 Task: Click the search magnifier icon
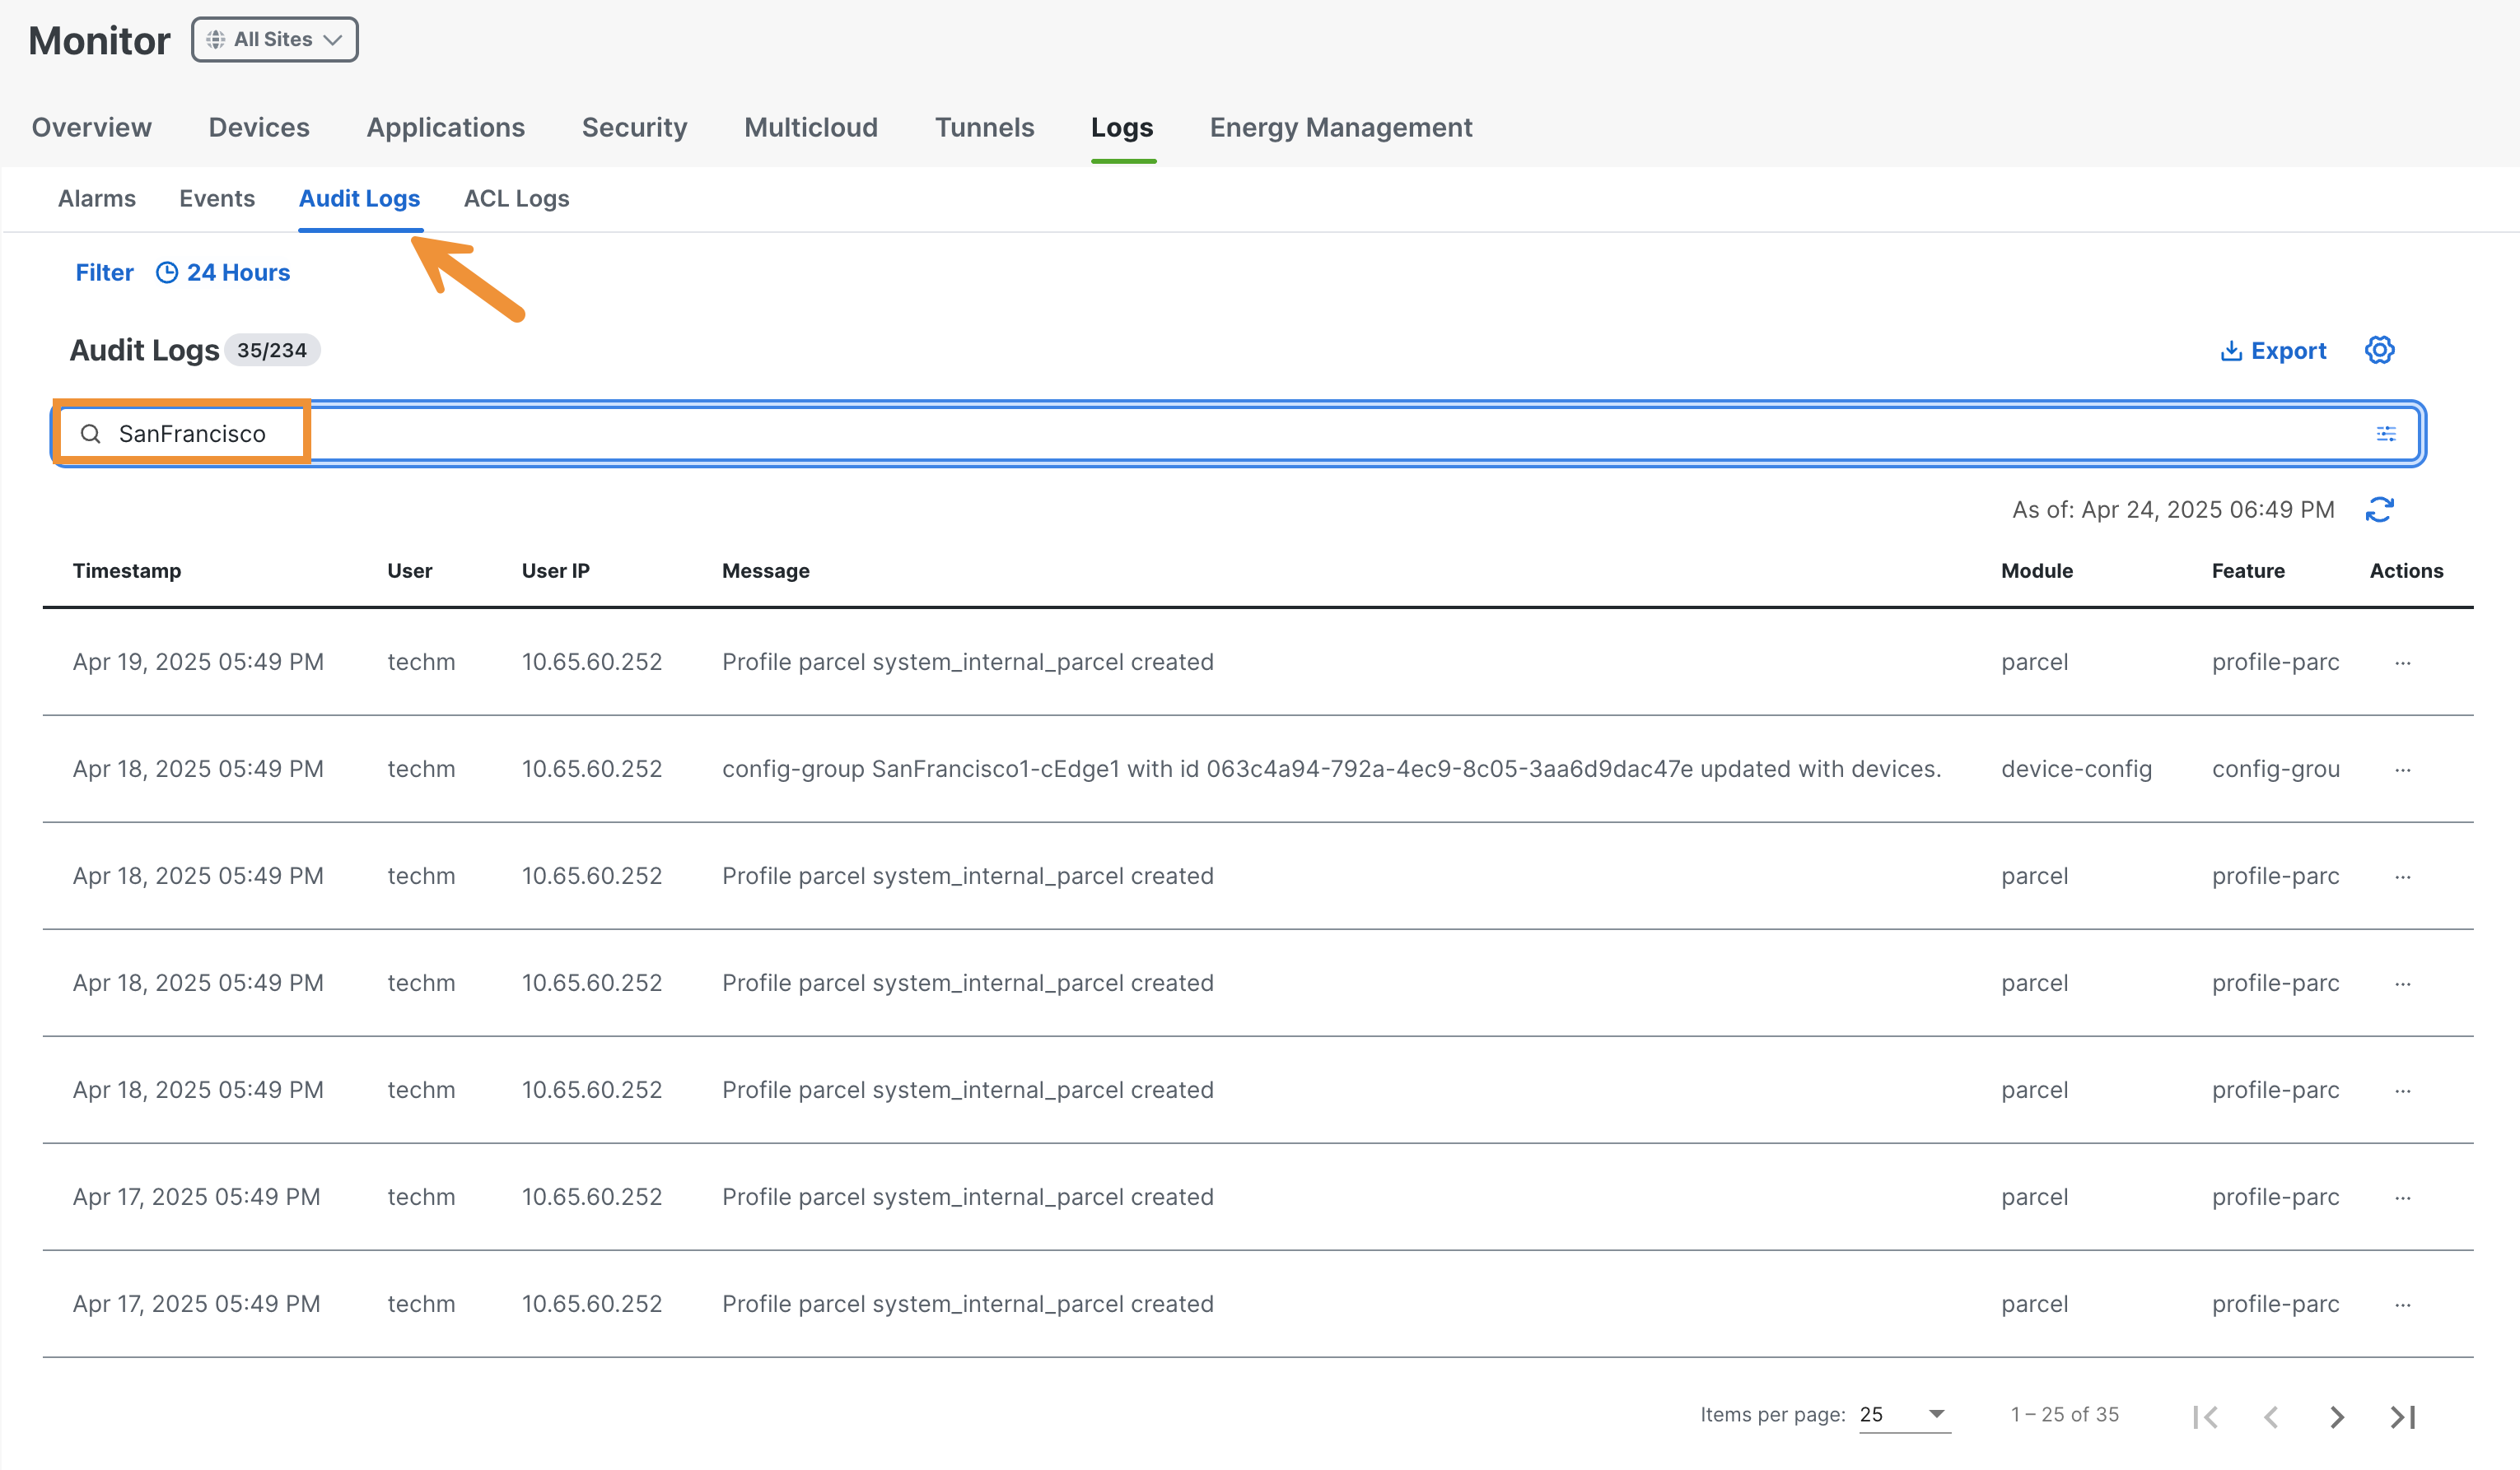point(90,433)
